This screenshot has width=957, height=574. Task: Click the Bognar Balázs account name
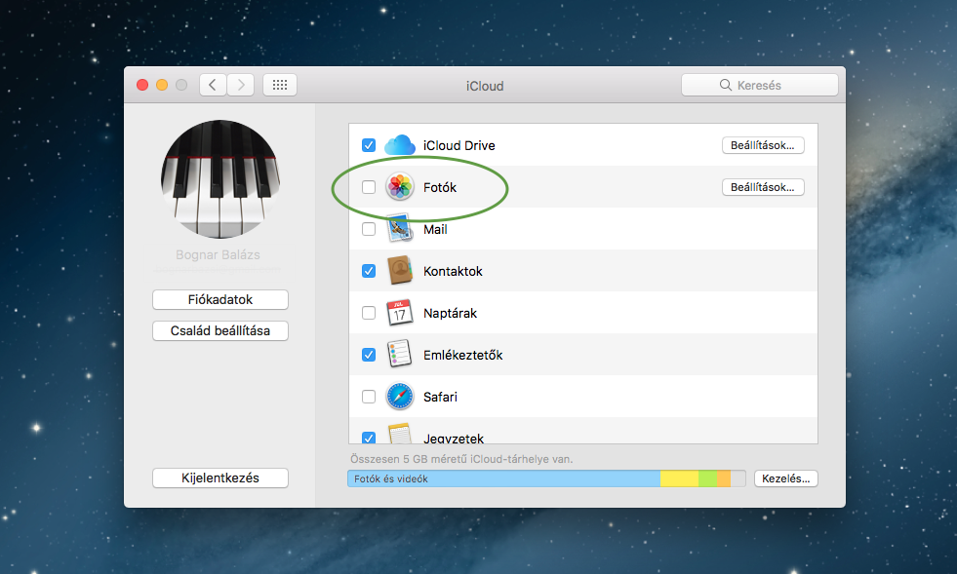(x=218, y=254)
